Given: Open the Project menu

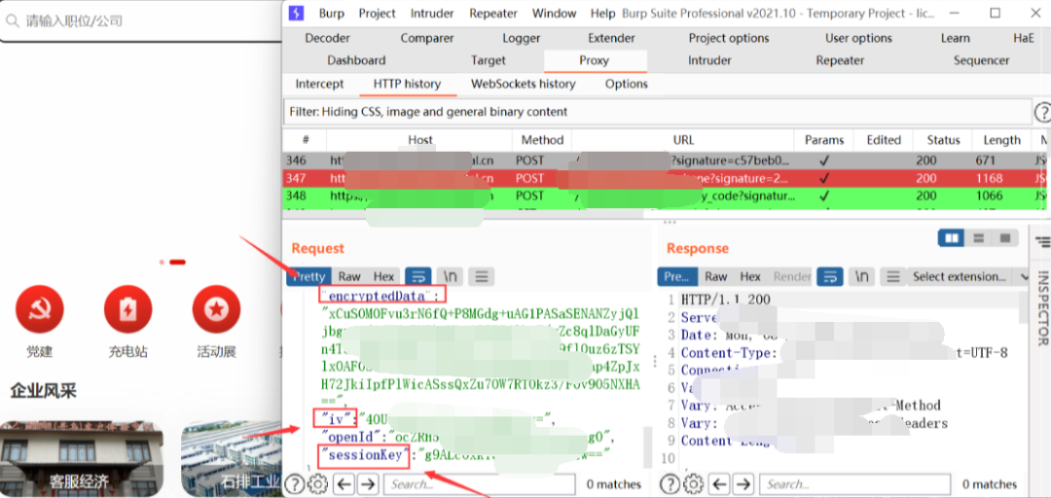Looking at the screenshot, I should point(378,14).
